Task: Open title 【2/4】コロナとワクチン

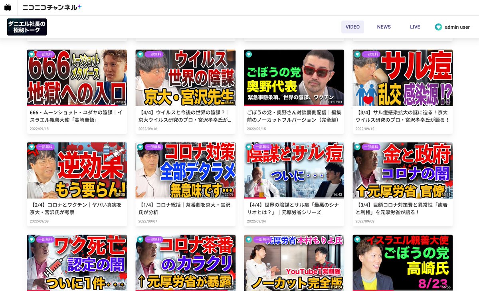Action: (x=76, y=209)
